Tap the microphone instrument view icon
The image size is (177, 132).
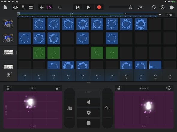(x=23, y=7)
